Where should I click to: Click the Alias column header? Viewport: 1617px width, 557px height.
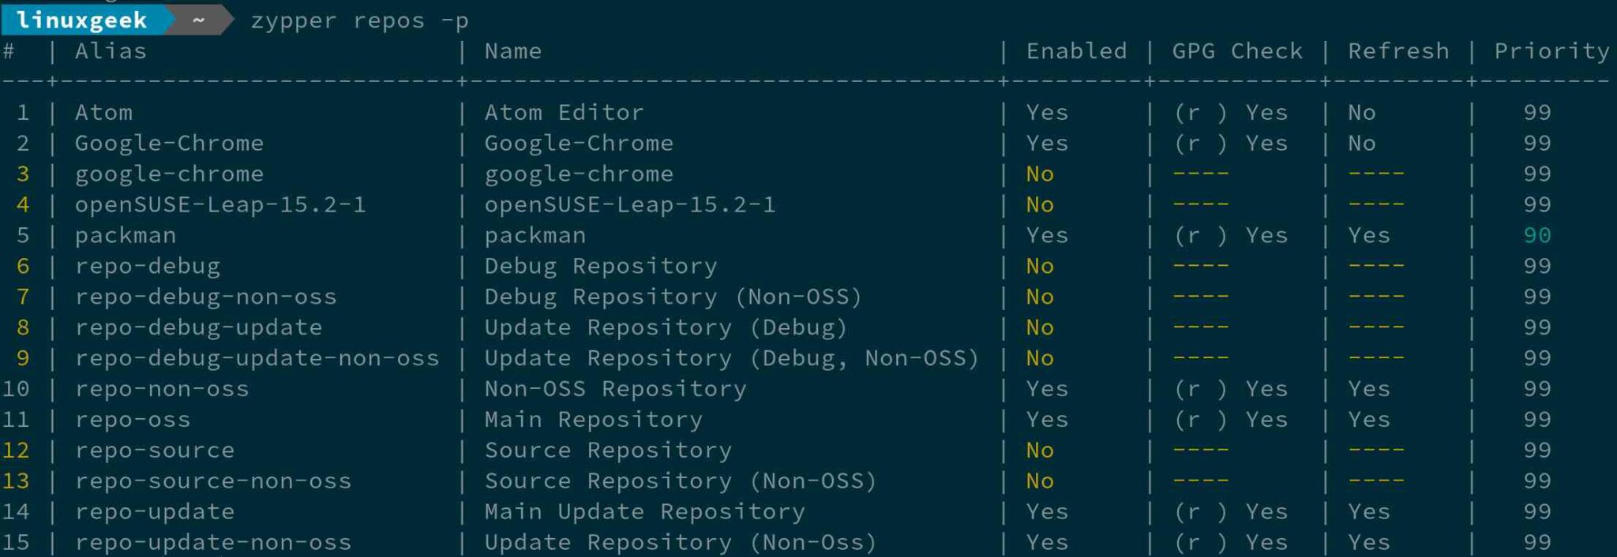click(111, 51)
